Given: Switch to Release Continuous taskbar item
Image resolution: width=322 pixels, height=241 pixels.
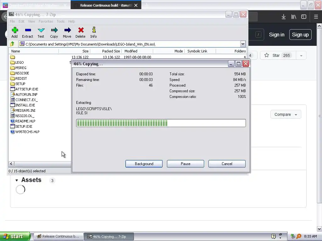Looking at the screenshot, I should click(x=58, y=236).
